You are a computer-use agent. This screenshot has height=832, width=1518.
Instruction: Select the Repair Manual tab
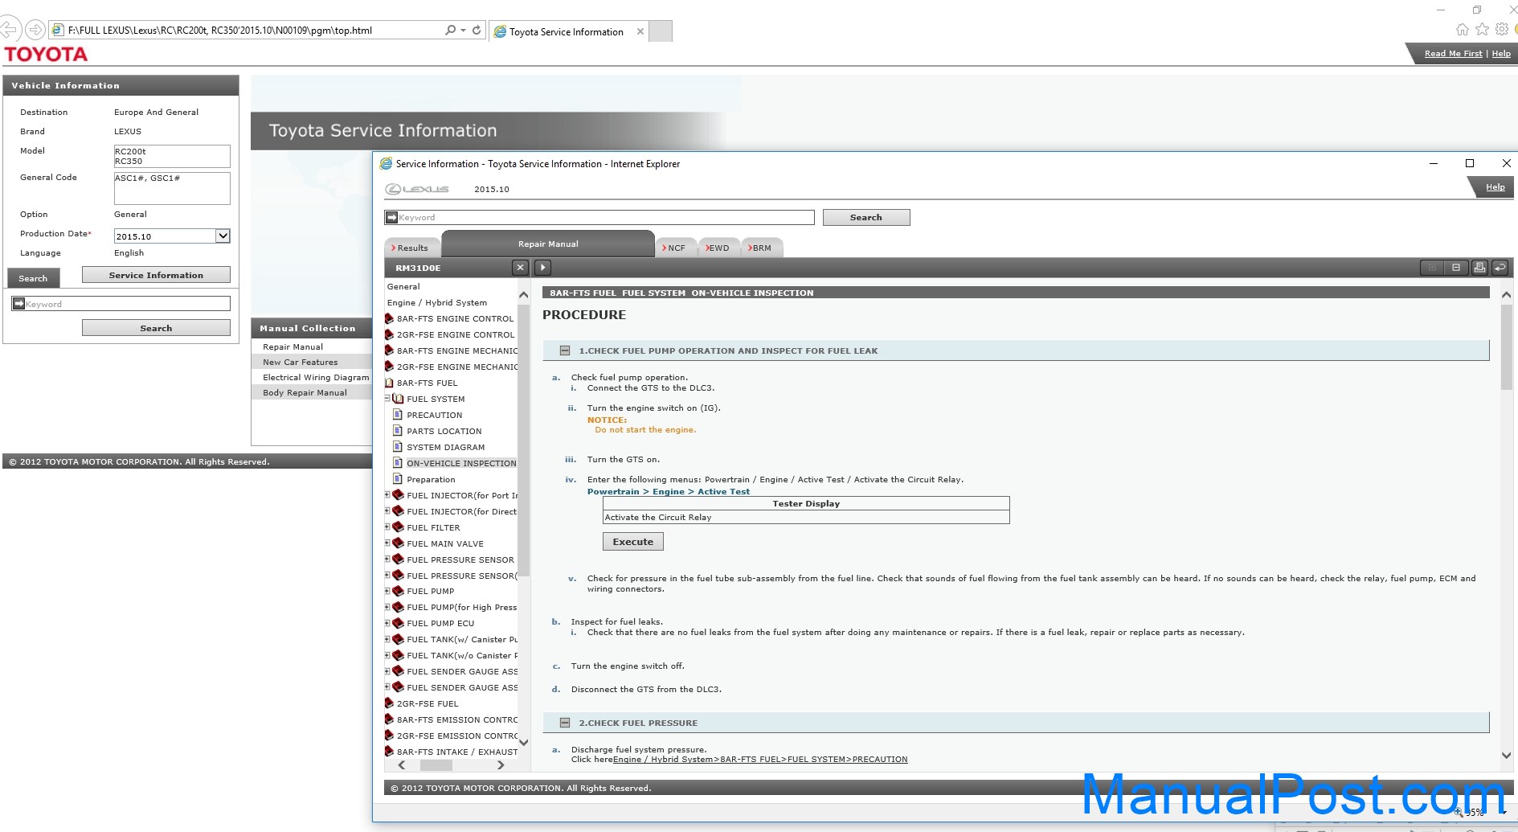(x=548, y=244)
